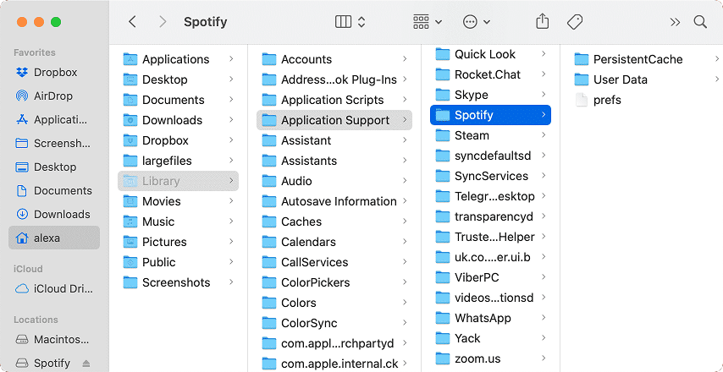Click the Edit Tags icon
This screenshot has width=723, height=372.
[575, 22]
